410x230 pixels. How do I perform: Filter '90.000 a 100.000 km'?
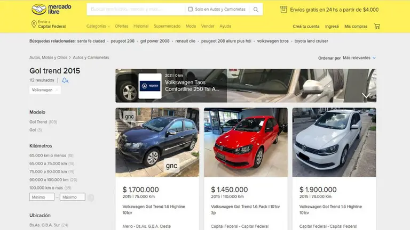[x=49, y=179]
